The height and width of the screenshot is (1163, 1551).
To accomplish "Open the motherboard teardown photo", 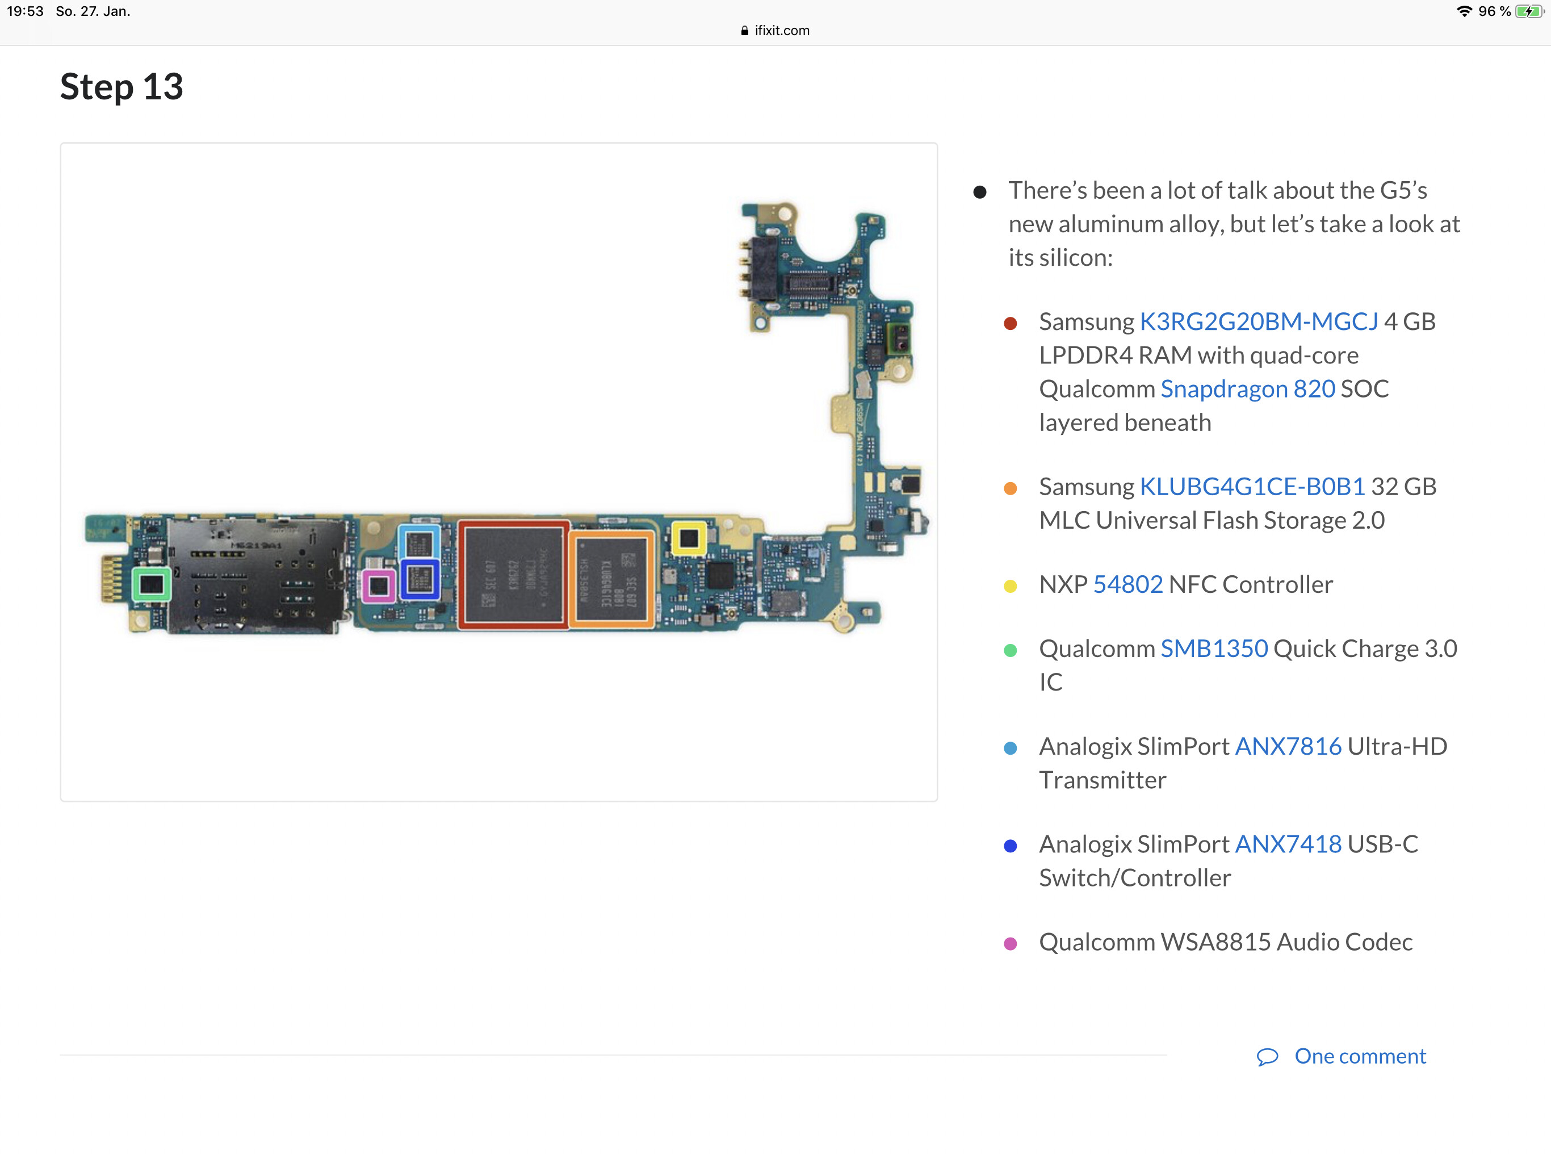I will click(x=498, y=471).
